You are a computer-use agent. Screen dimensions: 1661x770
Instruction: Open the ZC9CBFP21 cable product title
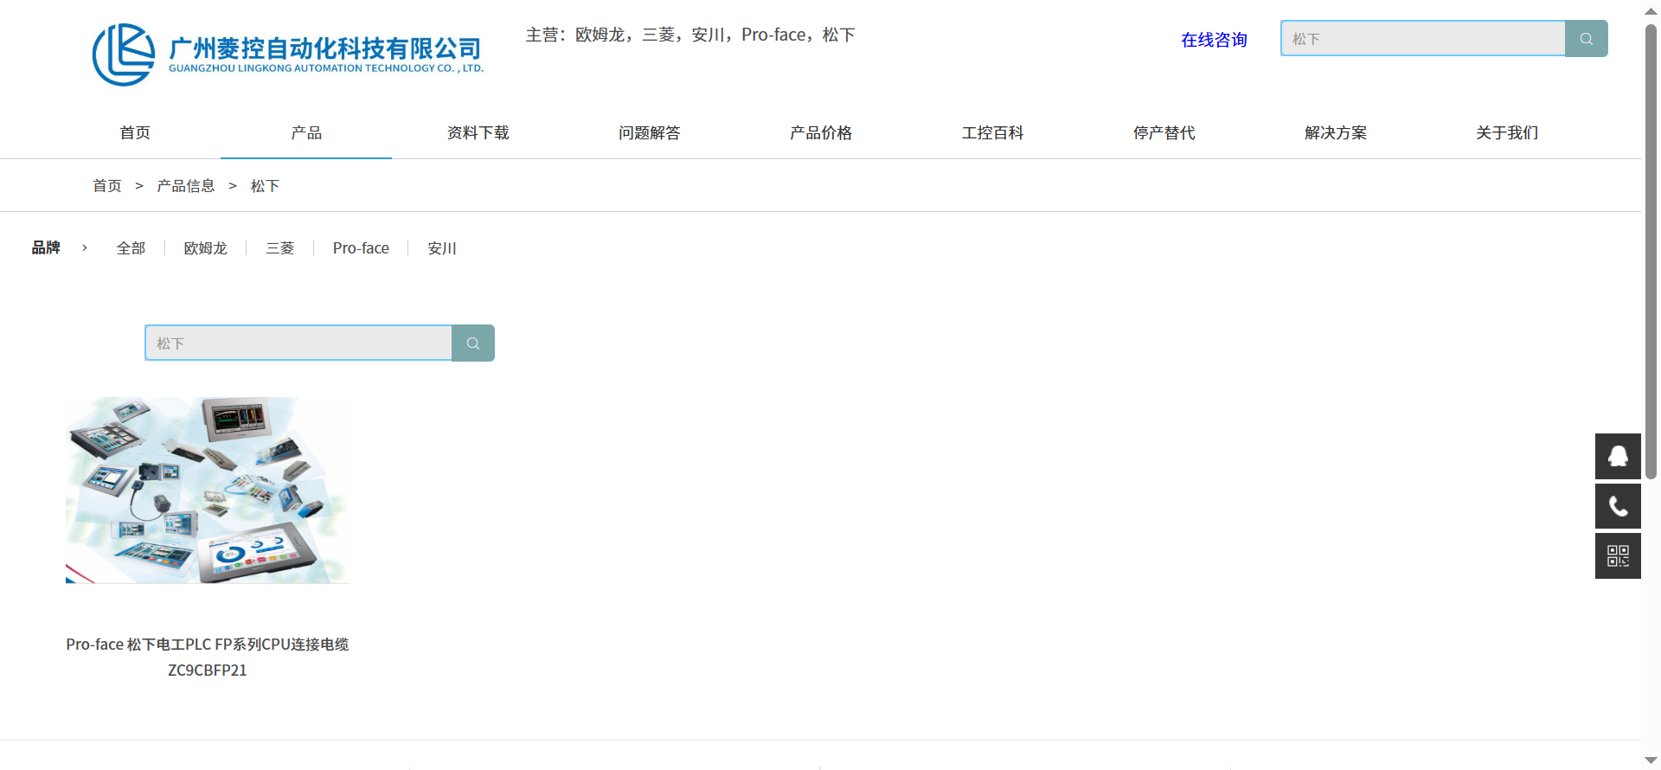point(208,657)
